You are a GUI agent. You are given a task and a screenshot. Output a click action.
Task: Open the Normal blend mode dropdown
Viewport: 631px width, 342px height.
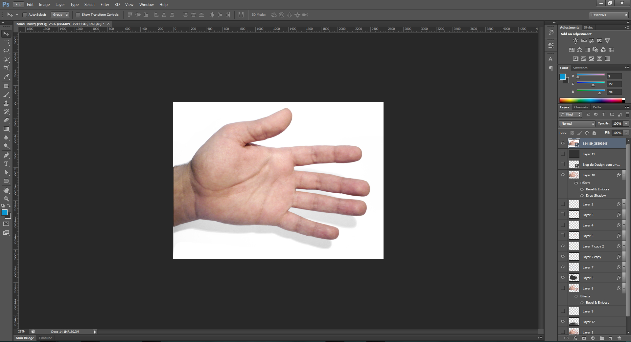577,124
